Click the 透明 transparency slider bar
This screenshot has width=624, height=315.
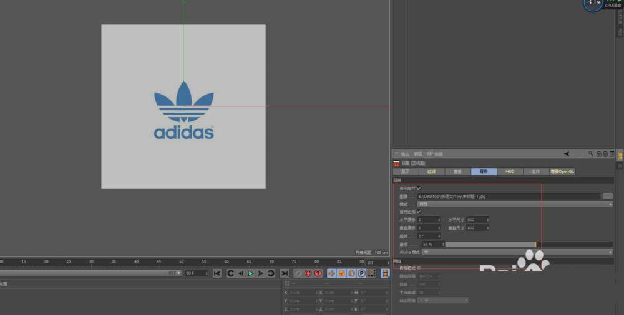click(x=490, y=244)
